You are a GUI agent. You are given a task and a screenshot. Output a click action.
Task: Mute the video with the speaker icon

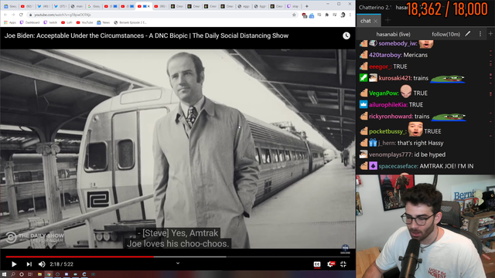click(42, 264)
